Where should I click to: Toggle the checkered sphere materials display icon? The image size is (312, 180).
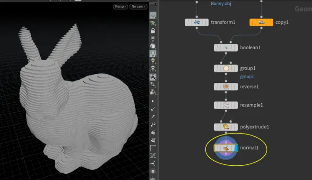153,77
